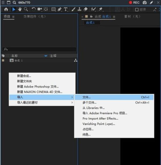Click the label tag column header
Viewport: 161px width, 165px height.
coord(3,56)
